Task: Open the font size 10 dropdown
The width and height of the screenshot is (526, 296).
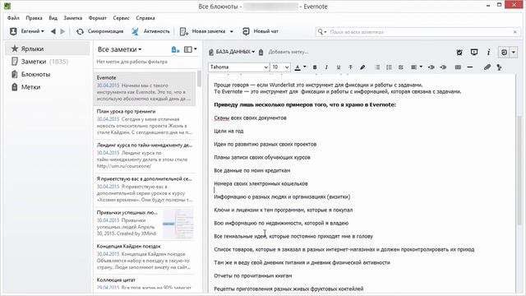Action: 280,67
